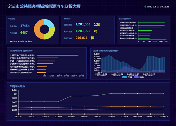Toggle the blue 在线 legend entry
Viewport: 176px width, 126px height.
tap(127, 77)
